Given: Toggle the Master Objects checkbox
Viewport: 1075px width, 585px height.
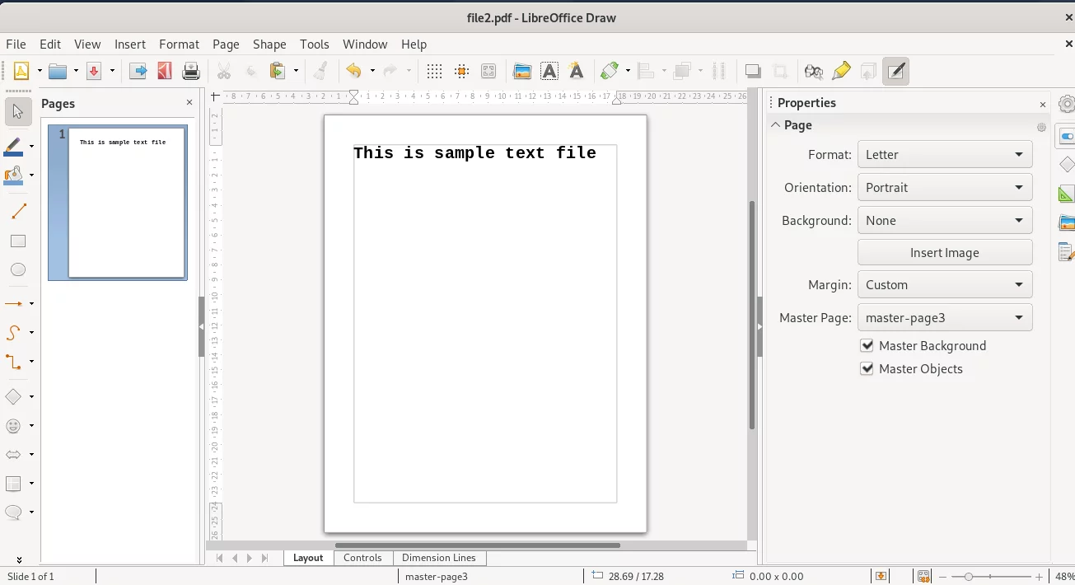Looking at the screenshot, I should [x=867, y=368].
